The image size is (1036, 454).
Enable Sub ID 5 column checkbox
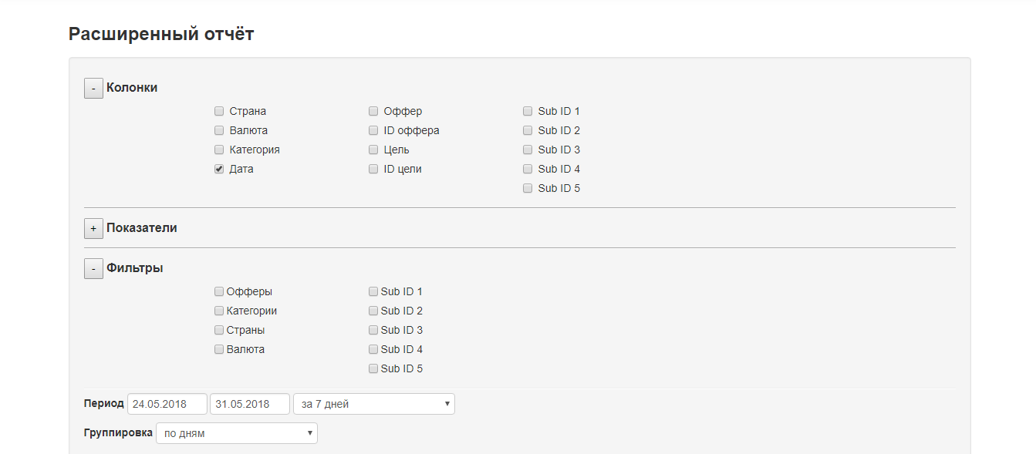[x=528, y=188]
